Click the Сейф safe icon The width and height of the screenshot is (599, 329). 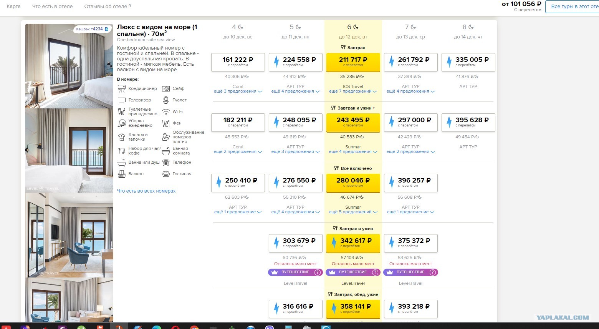tap(166, 88)
